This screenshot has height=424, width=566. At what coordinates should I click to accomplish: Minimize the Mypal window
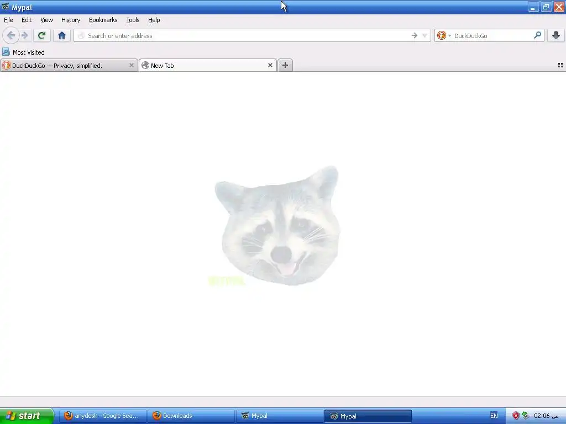point(533,7)
